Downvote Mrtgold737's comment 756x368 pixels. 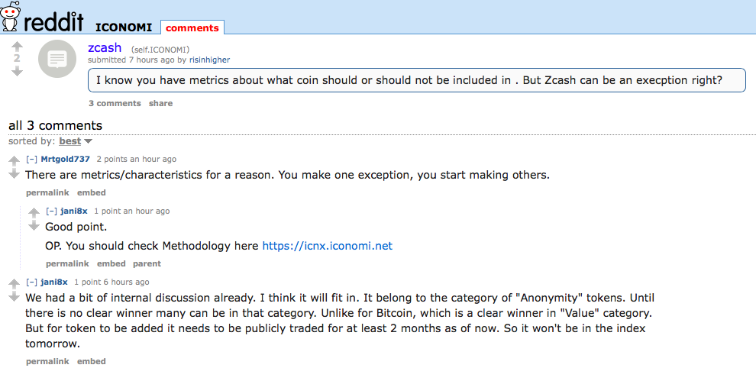14,173
